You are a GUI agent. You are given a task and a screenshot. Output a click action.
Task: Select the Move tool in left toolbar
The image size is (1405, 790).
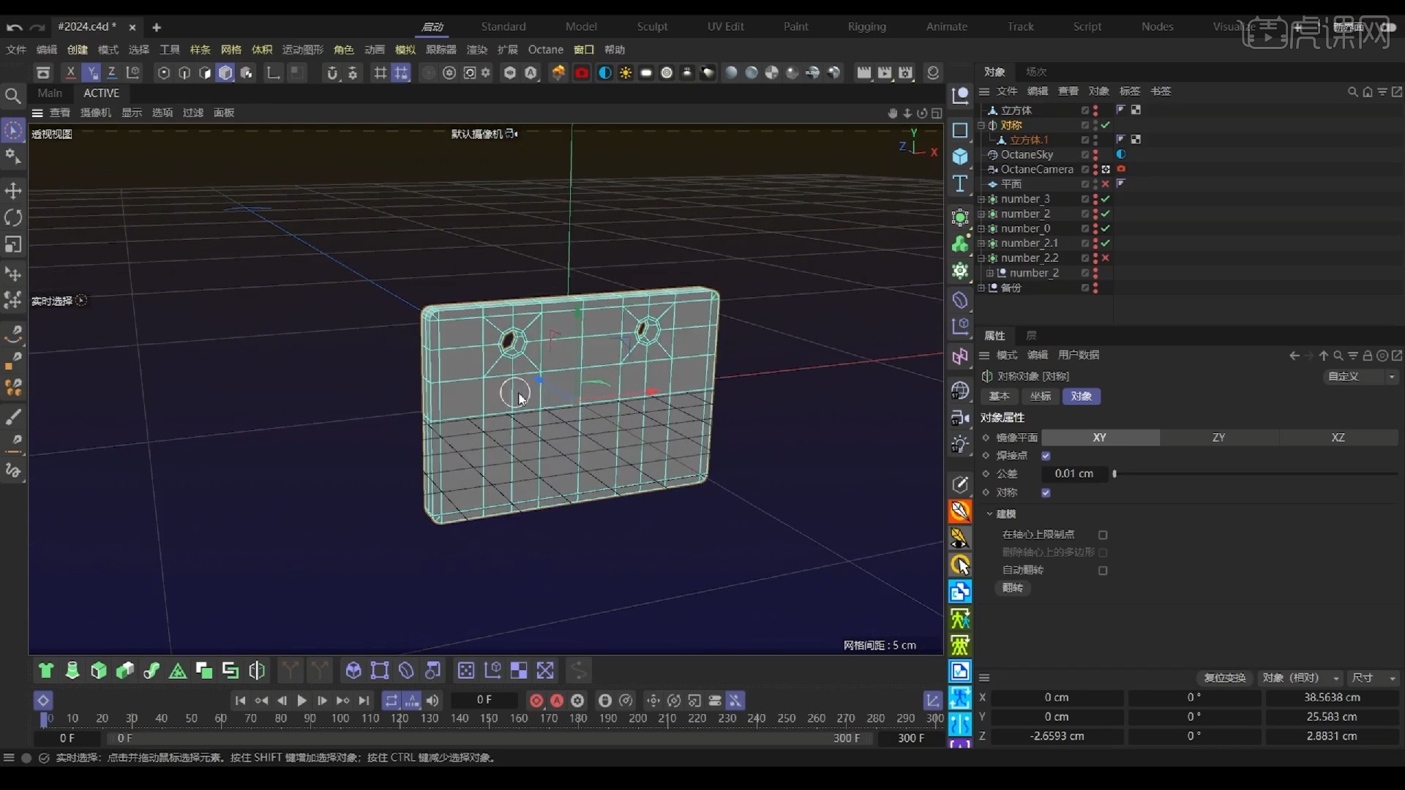pos(13,191)
